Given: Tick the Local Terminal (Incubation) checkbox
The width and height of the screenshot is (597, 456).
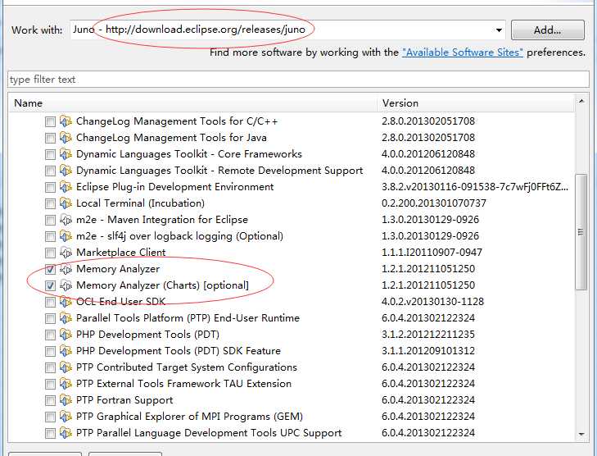Looking at the screenshot, I should 50,203.
